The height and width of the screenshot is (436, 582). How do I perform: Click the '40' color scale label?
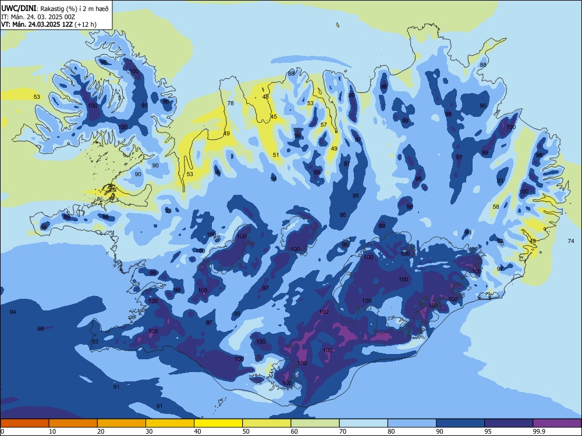point(197,431)
